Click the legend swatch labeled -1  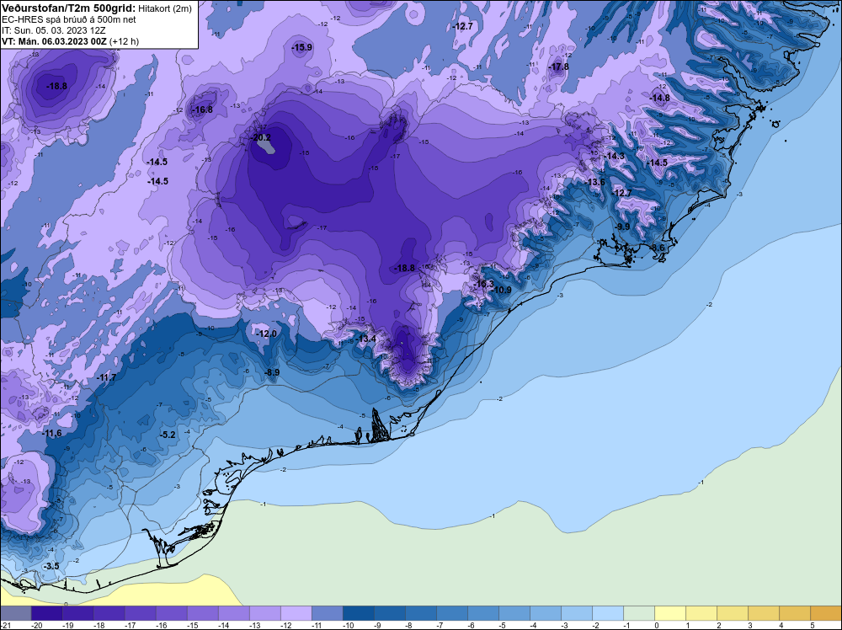[638, 613]
